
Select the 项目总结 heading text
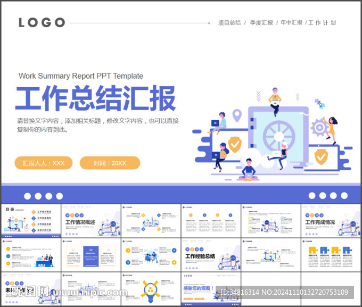[x=229, y=23]
